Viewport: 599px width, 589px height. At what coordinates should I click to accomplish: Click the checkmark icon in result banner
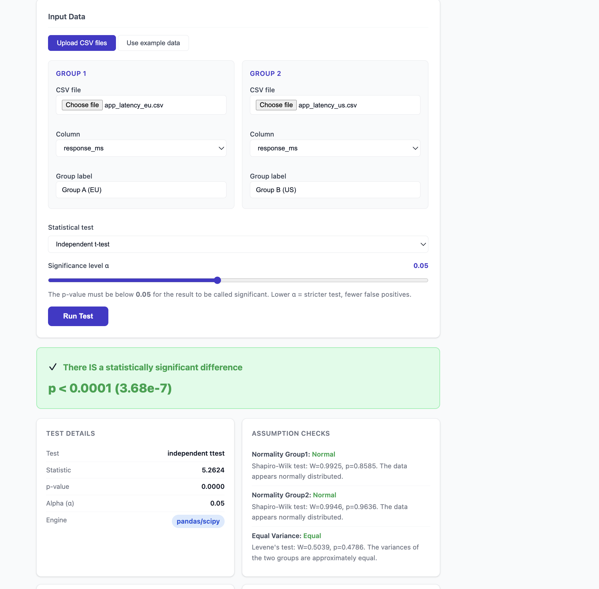pyautogui.click(x=53, y=367)
